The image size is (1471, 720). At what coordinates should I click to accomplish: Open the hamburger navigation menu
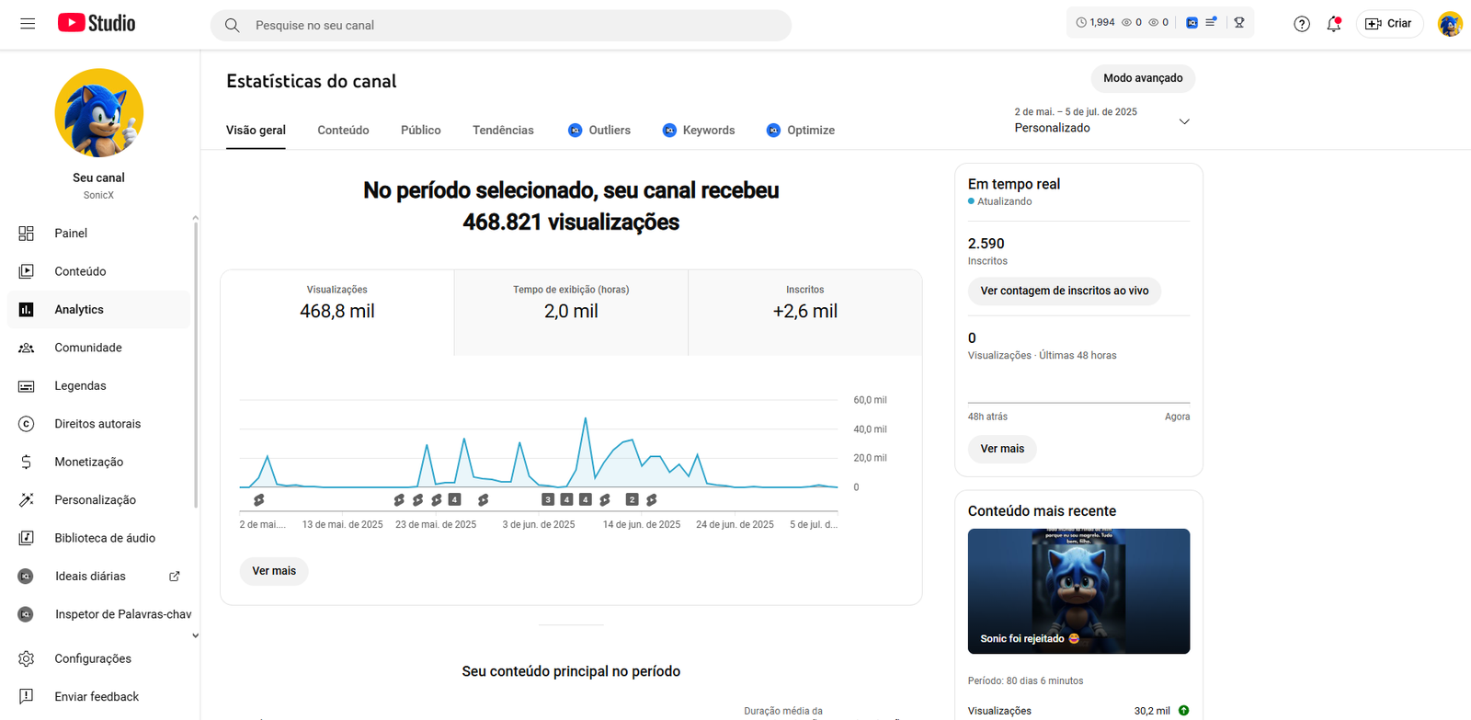[28, 24]
